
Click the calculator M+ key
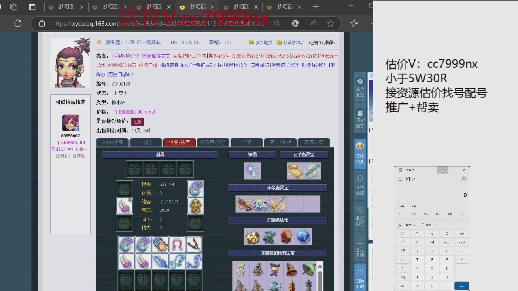point(426,214)
